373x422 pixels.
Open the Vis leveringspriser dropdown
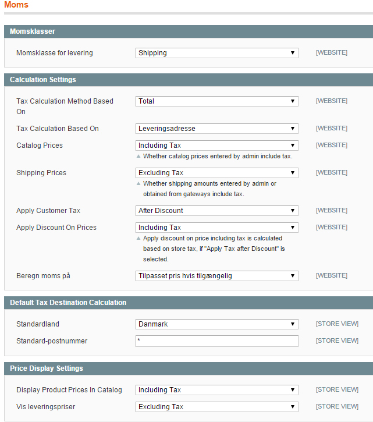pyautogui.click(x=216, y=407)
